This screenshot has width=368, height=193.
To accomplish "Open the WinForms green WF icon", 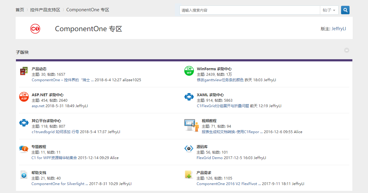I will coord(189,71).
